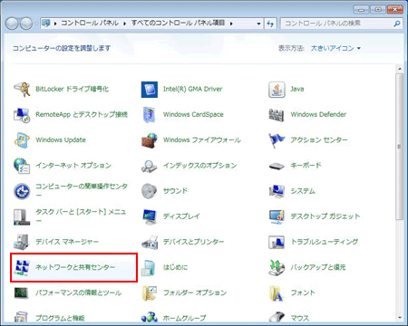408x326 pixels.
Task: Open the Windows Update link
Action: (61, 140)
